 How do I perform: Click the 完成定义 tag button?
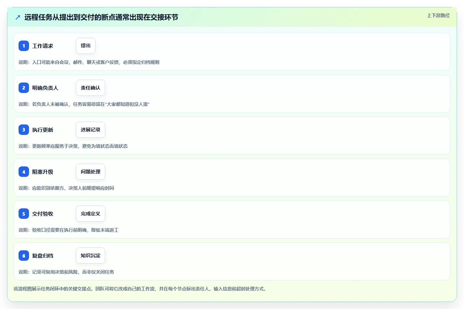(x=91, y=214)
